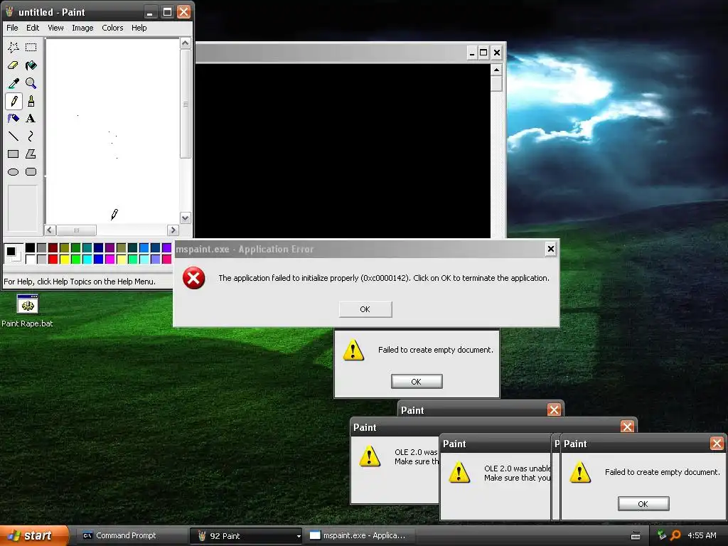Open the File menu in Paint

click(x=12, y=28)
